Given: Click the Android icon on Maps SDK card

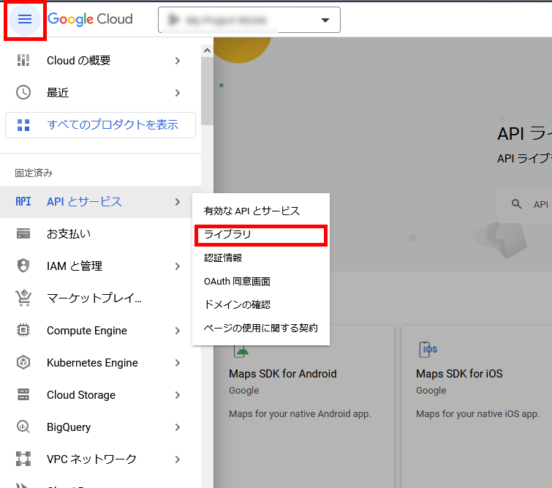Looking at the screenshot, I should (x=241, y=350).
